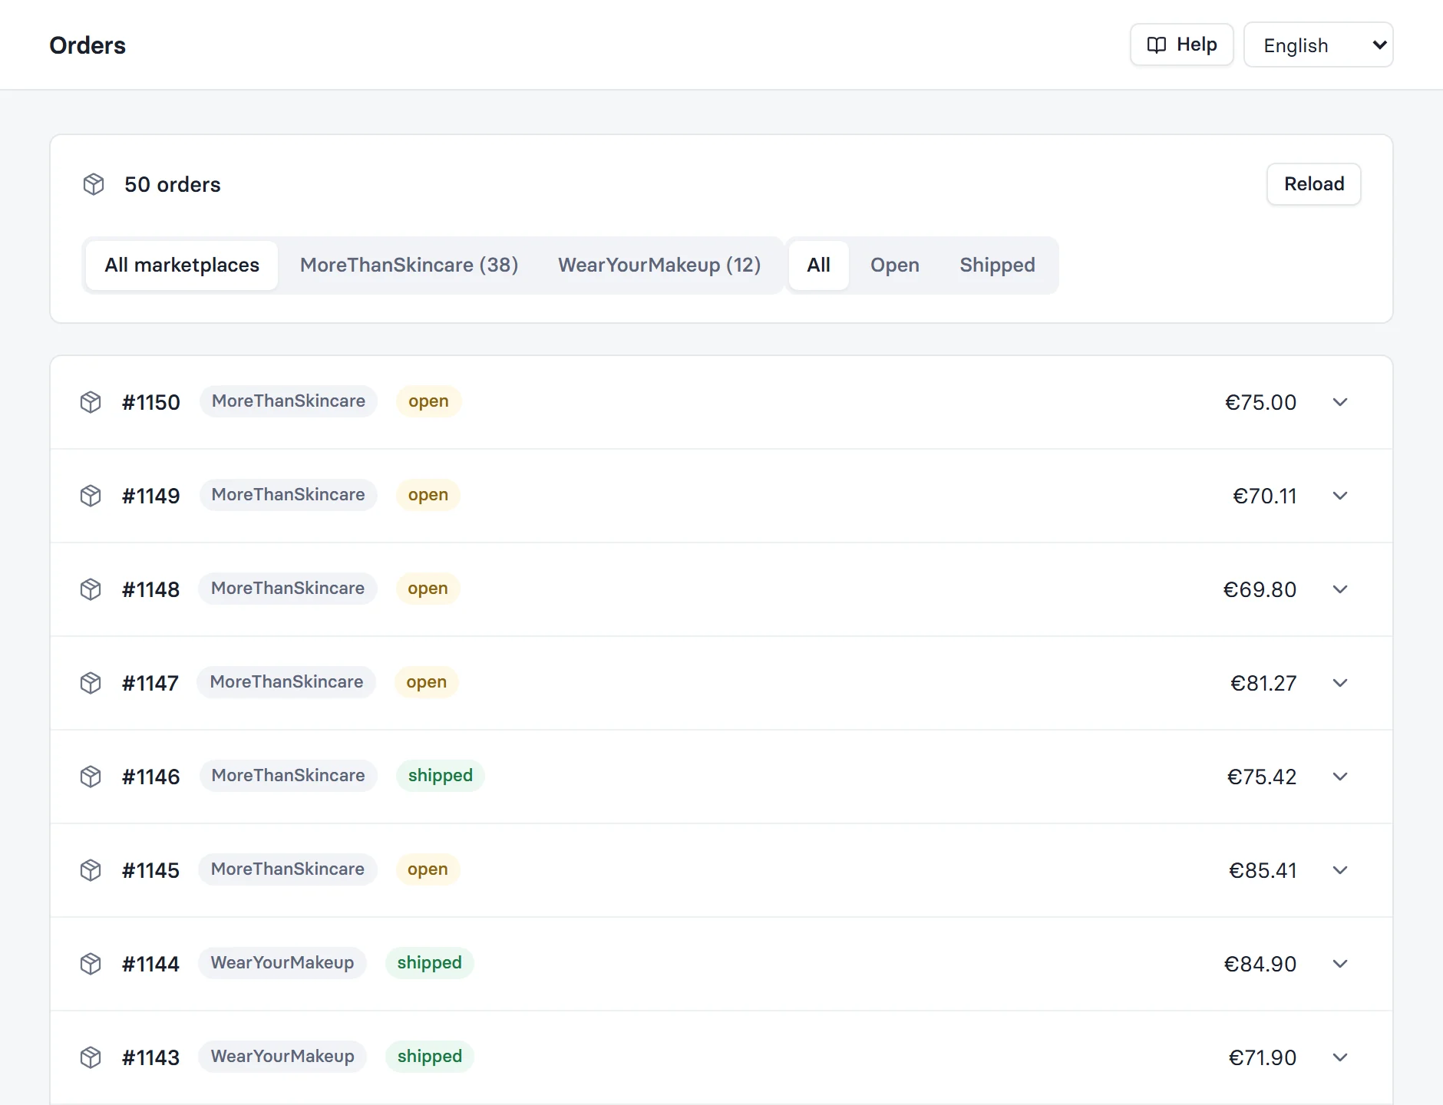
Task: Click the box icon next to 50 orders
Action: (x=94, y=184)
